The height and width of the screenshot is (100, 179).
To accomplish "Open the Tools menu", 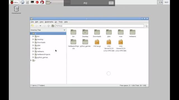I will [60, 22].
